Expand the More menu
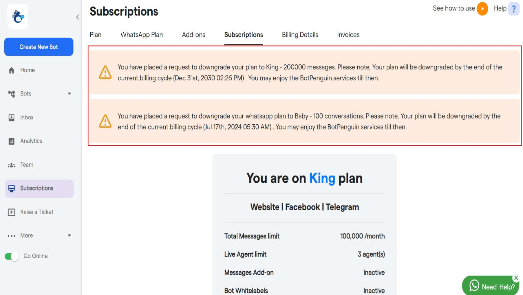Screen dimensions: 523x295 (69, 235)
